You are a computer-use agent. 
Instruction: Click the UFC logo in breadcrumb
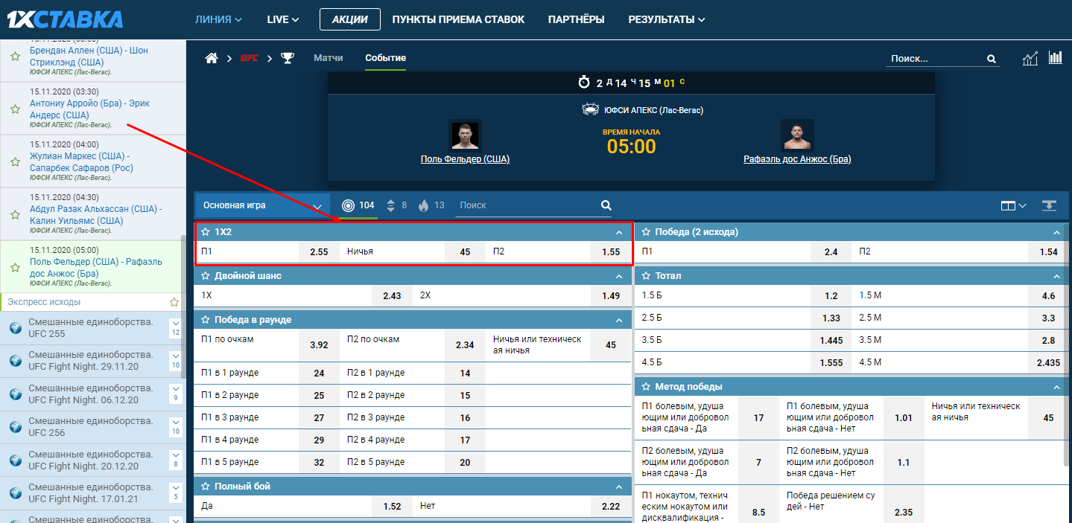[249, 58]
